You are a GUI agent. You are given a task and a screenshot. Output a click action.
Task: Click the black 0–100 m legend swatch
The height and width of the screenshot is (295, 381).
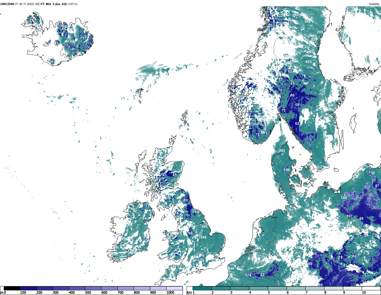pyautogui.click(x=12, y=288)
